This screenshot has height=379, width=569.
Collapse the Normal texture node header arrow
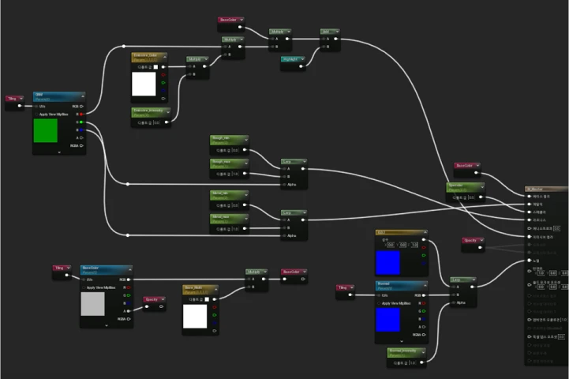(425, 285)
